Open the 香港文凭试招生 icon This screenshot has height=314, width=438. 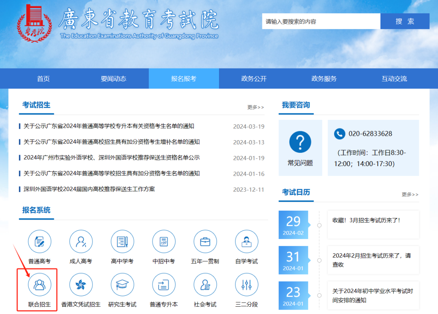click(81, 285)
